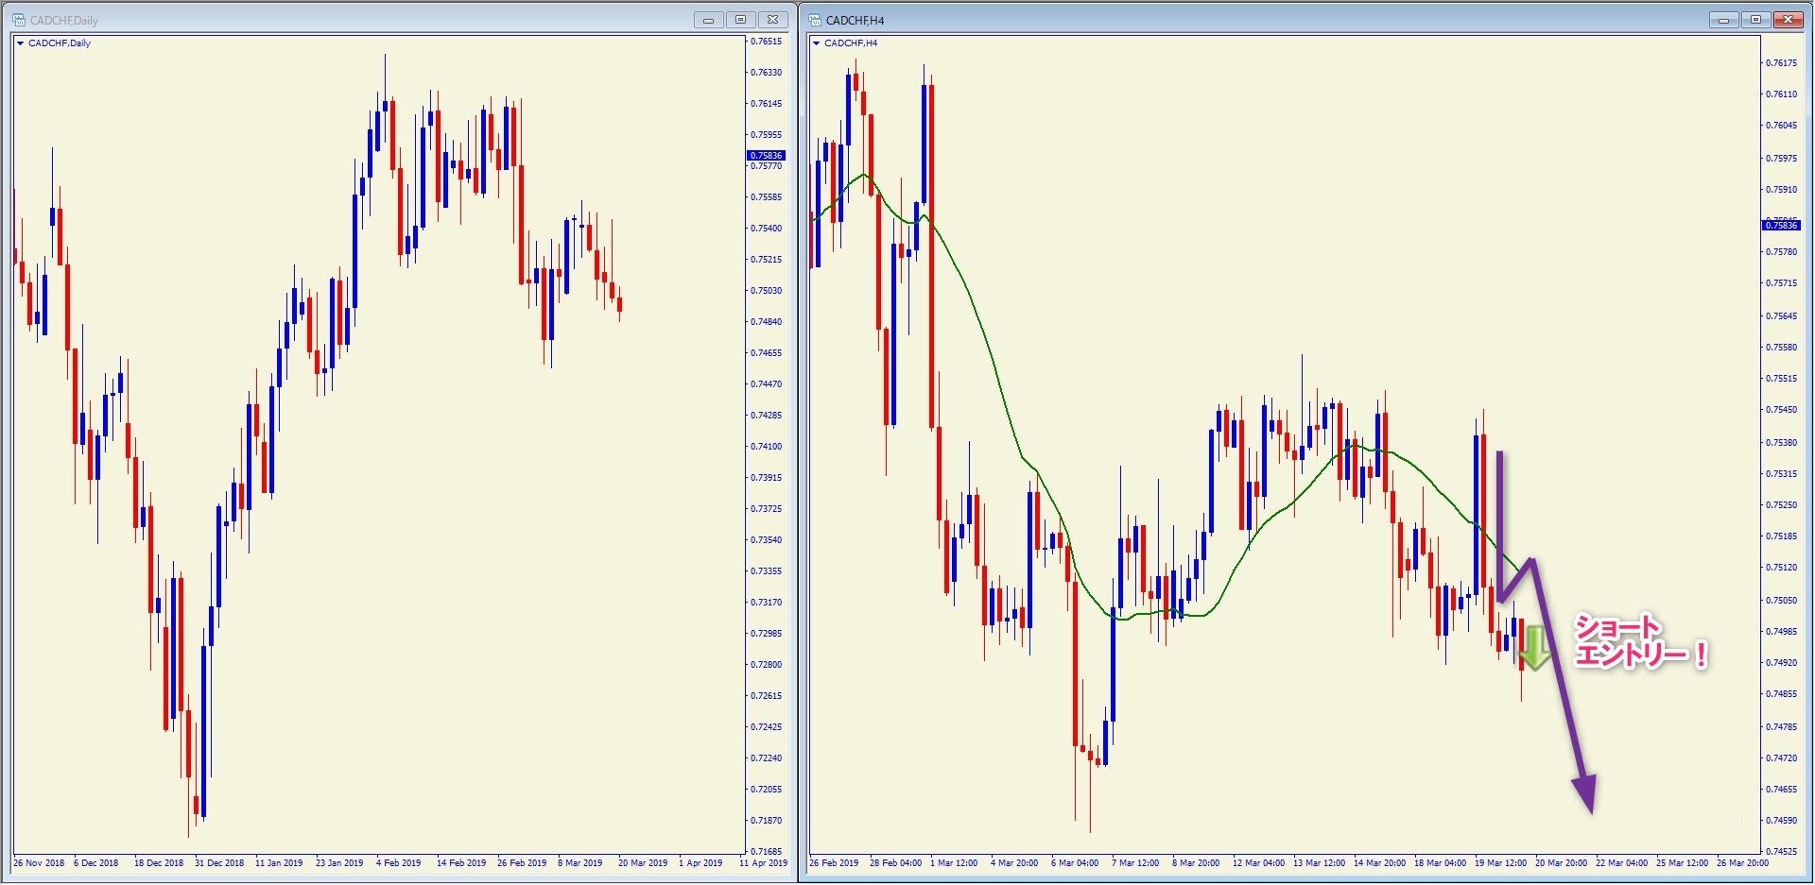The height and width of the screenshot is (885, 1815).
Task: Click the 4 Feb 2019 date on Daily timeline
Action: click(x=399, y=863)
